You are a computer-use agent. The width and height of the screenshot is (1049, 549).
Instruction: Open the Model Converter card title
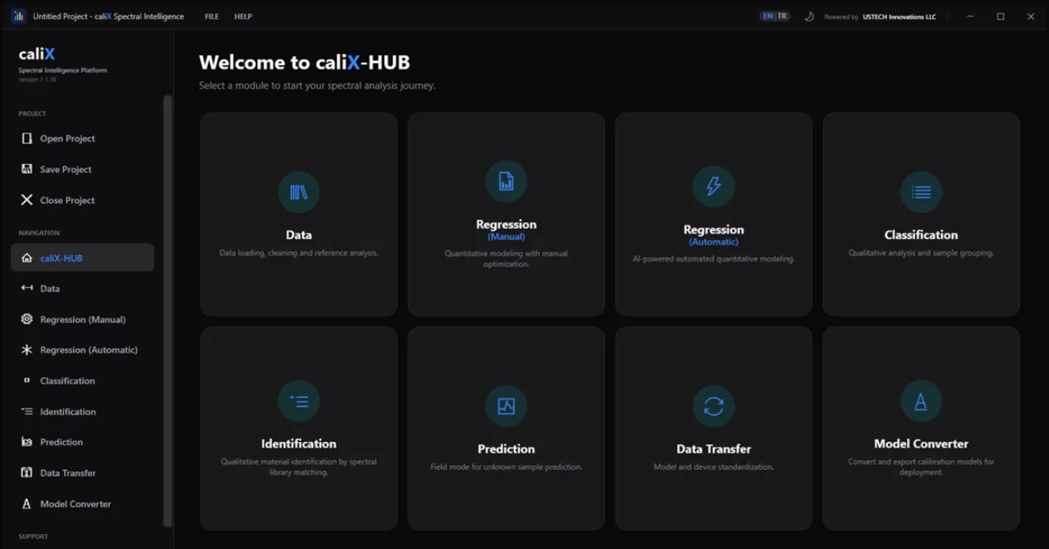(921, 444)
